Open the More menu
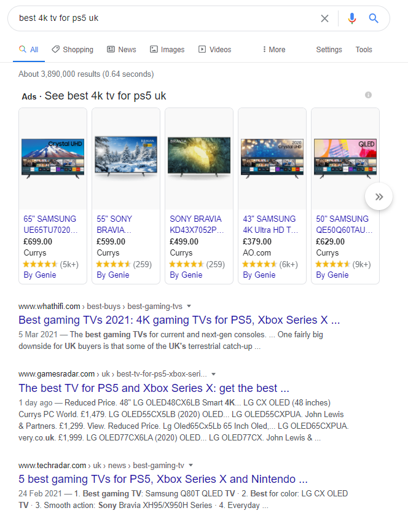 (x=274, y=50)
